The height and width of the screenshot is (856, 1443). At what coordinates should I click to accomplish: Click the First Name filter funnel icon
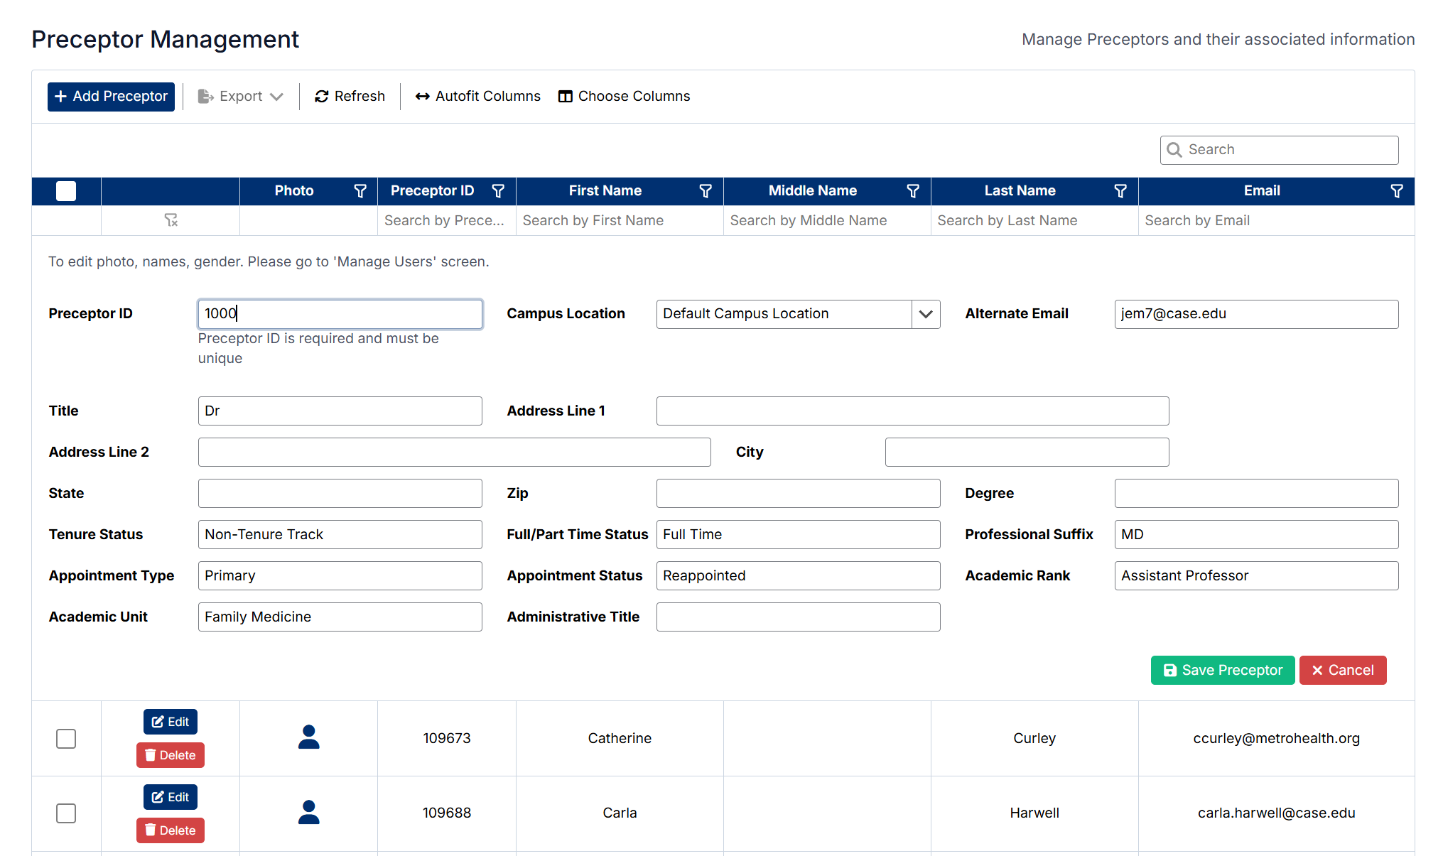point(706,191)
